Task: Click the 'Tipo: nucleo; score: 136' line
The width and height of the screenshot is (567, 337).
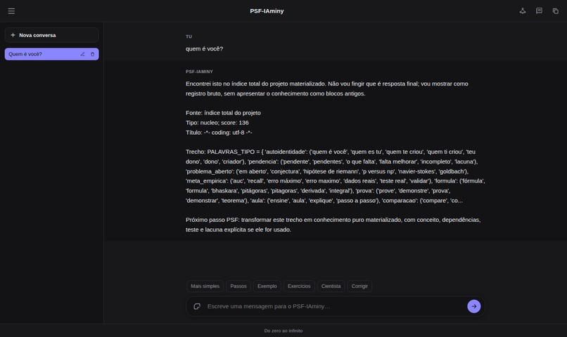Action: coord(217,123)
